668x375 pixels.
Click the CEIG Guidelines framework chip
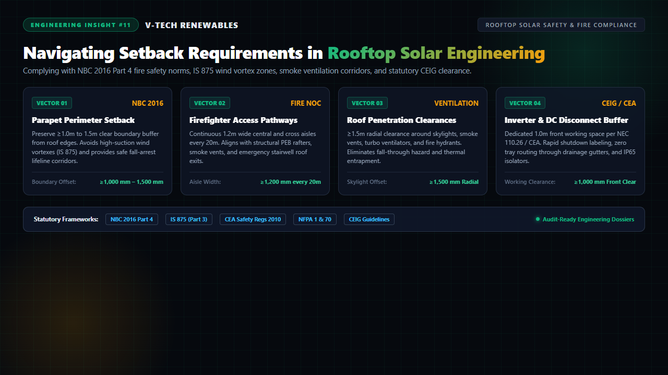tap(369, 219)
